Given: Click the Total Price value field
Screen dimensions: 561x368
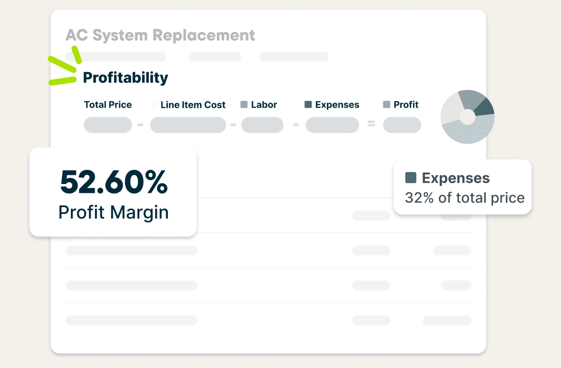Looking at the screenshot, I should coord(108,125).
